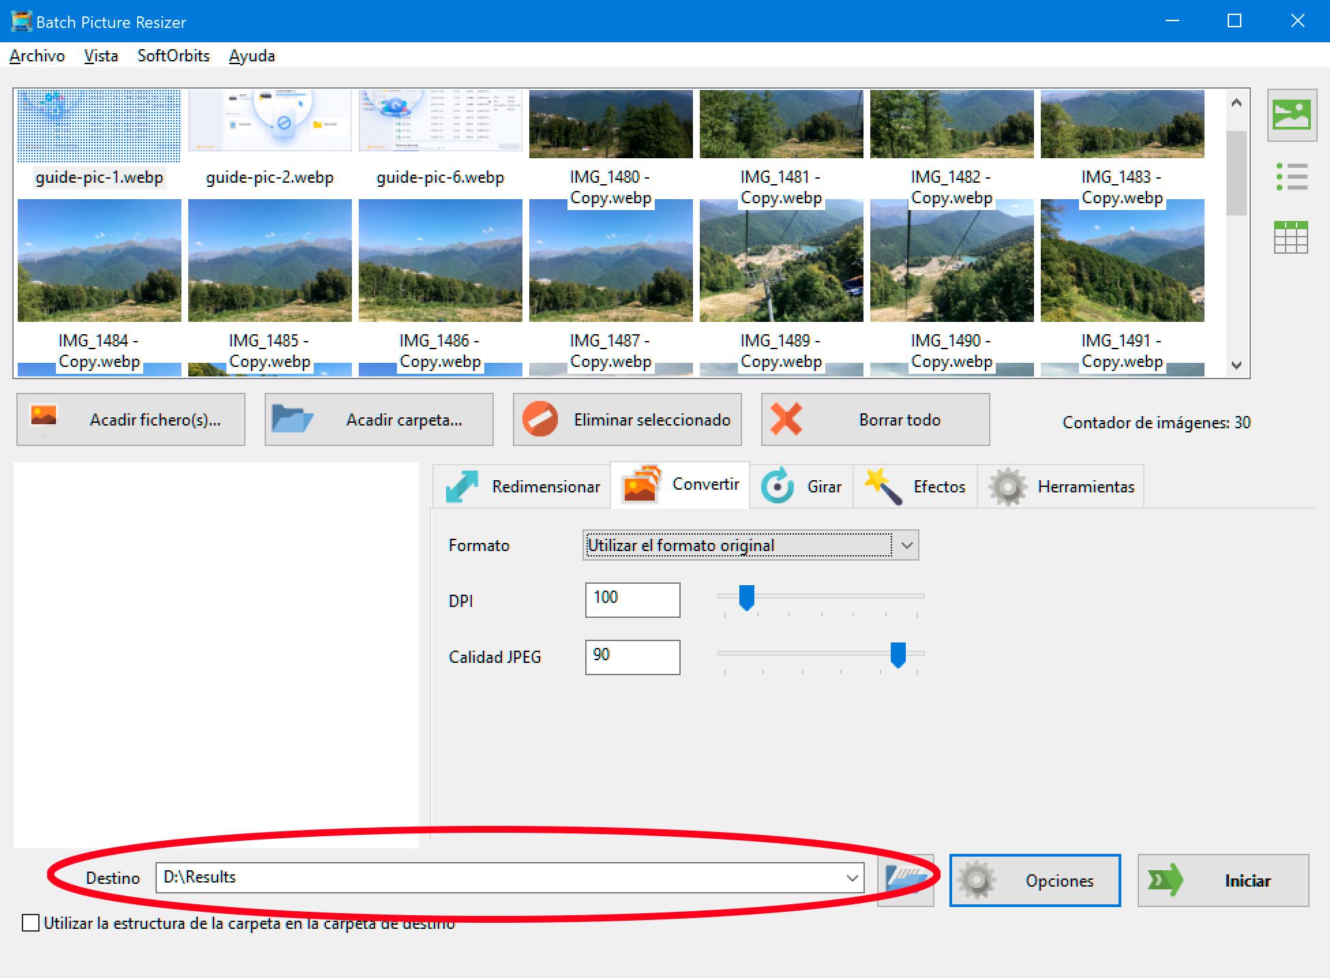The image size is (1330, 978).
Task: Enable use folder structure in destination checkbox
Action: pyautogui.click(x=31, y=923)
